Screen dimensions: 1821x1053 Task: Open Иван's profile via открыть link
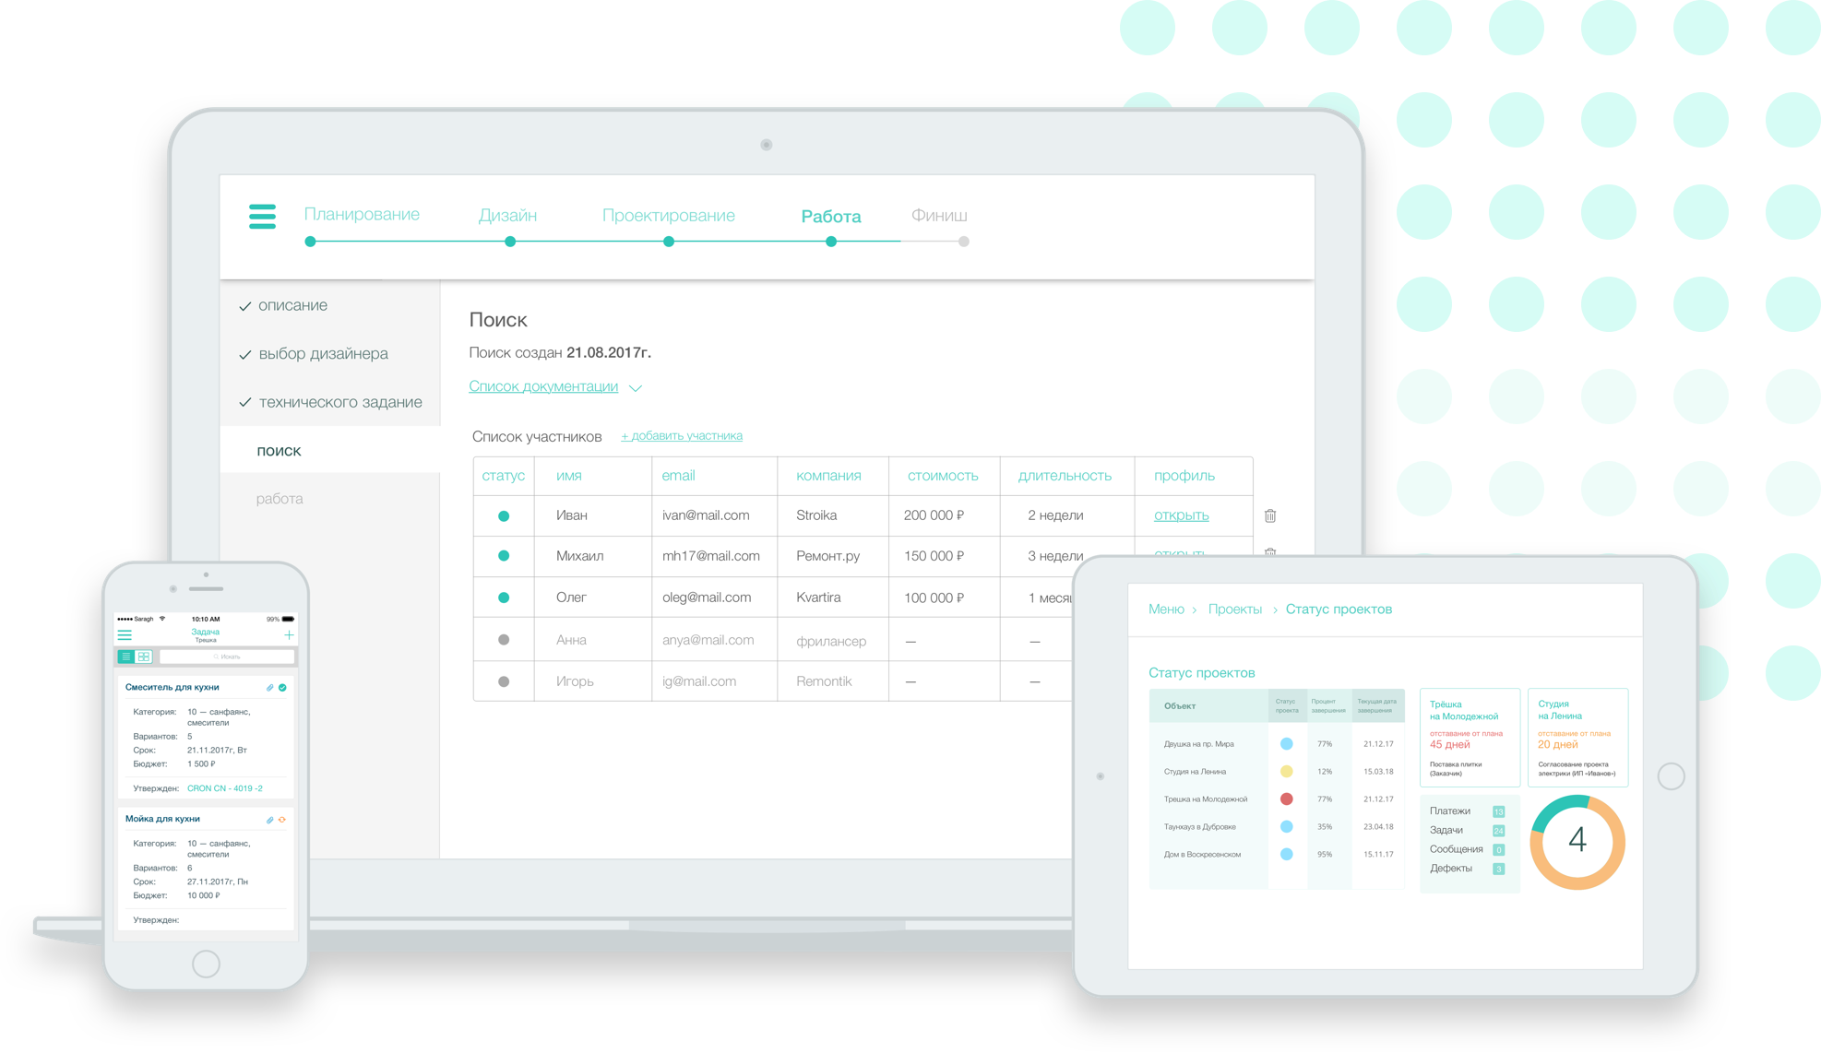[1181, 515]
